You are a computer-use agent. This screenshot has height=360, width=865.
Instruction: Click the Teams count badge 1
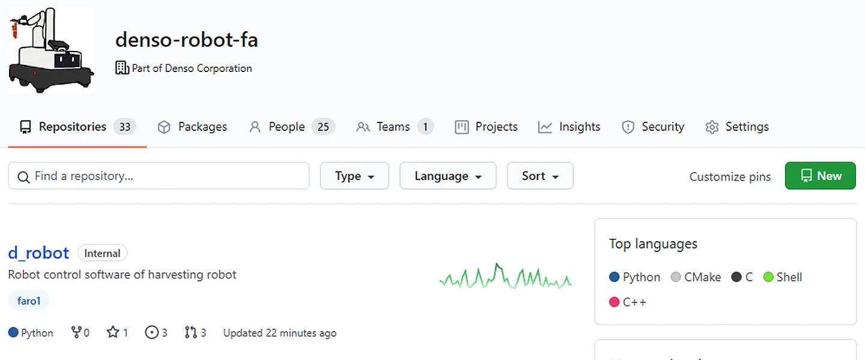tap(425, 127)
